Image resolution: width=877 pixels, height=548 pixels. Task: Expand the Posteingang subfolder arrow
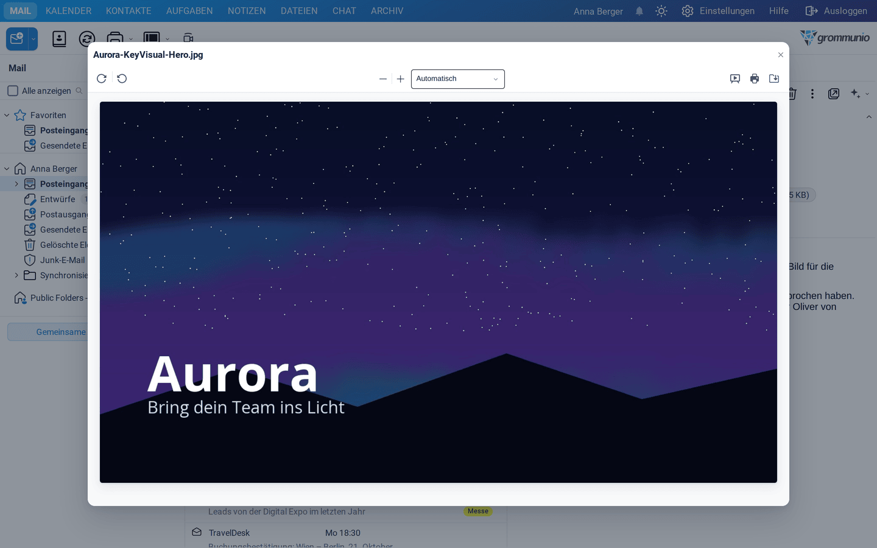click(16, 184)
